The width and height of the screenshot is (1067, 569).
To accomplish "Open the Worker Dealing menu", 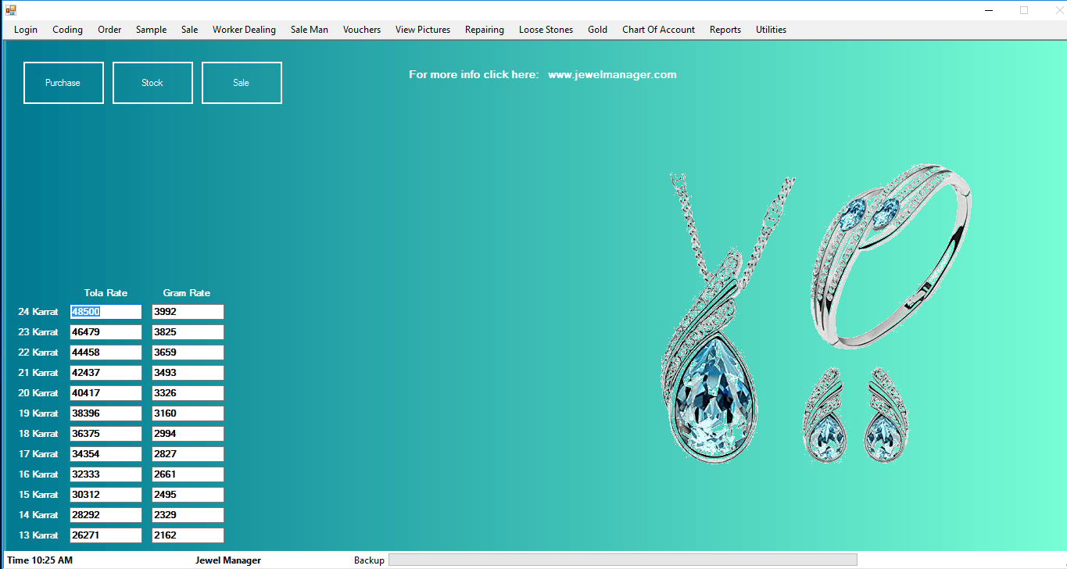I will pyautogui.click(x=244, y=30).
